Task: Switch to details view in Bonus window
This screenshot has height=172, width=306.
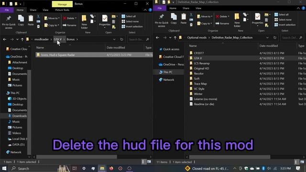Action: (143, 161)
